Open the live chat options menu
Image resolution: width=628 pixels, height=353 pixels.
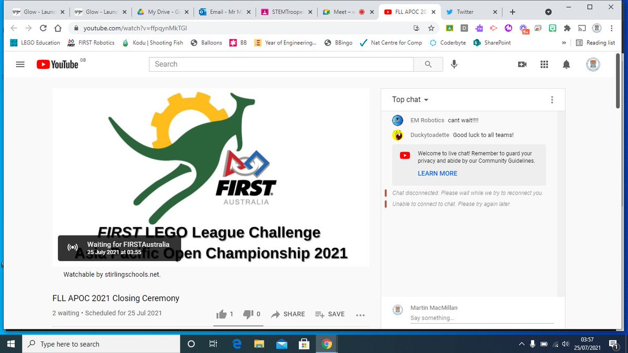tap(552, 99)
